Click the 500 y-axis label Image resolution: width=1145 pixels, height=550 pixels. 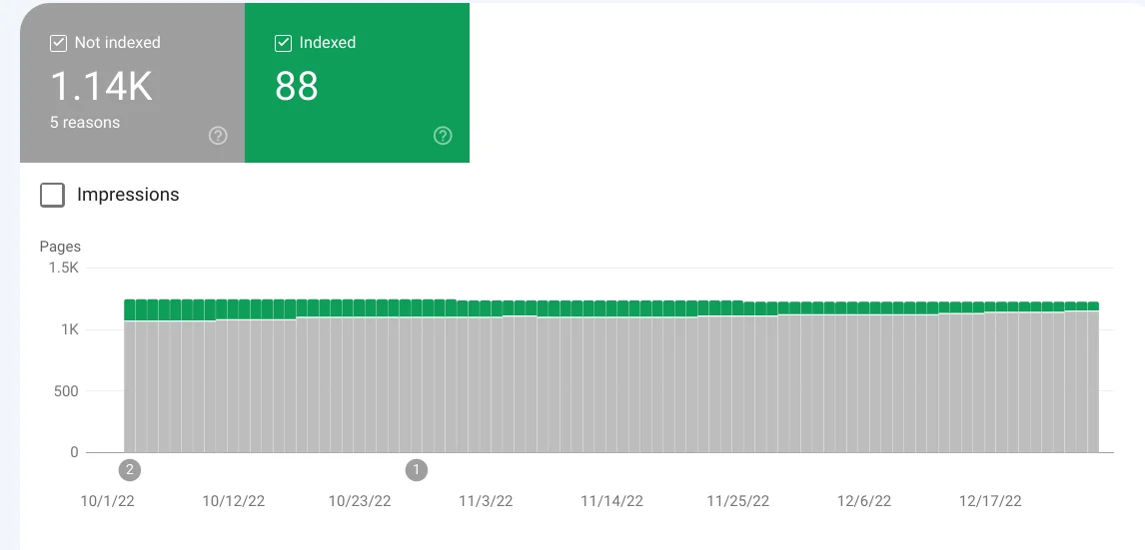pos(67,391)
